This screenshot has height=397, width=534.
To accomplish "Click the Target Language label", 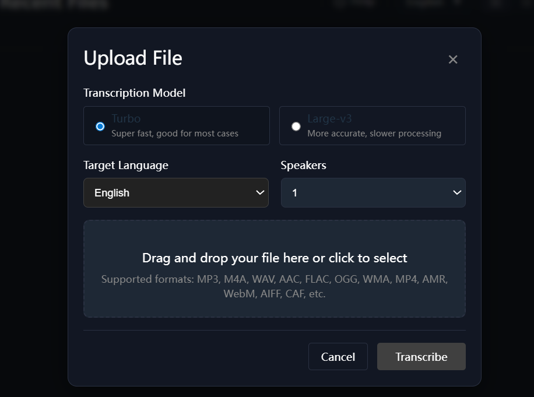I will pyautogui.click(x=126, y=166).
